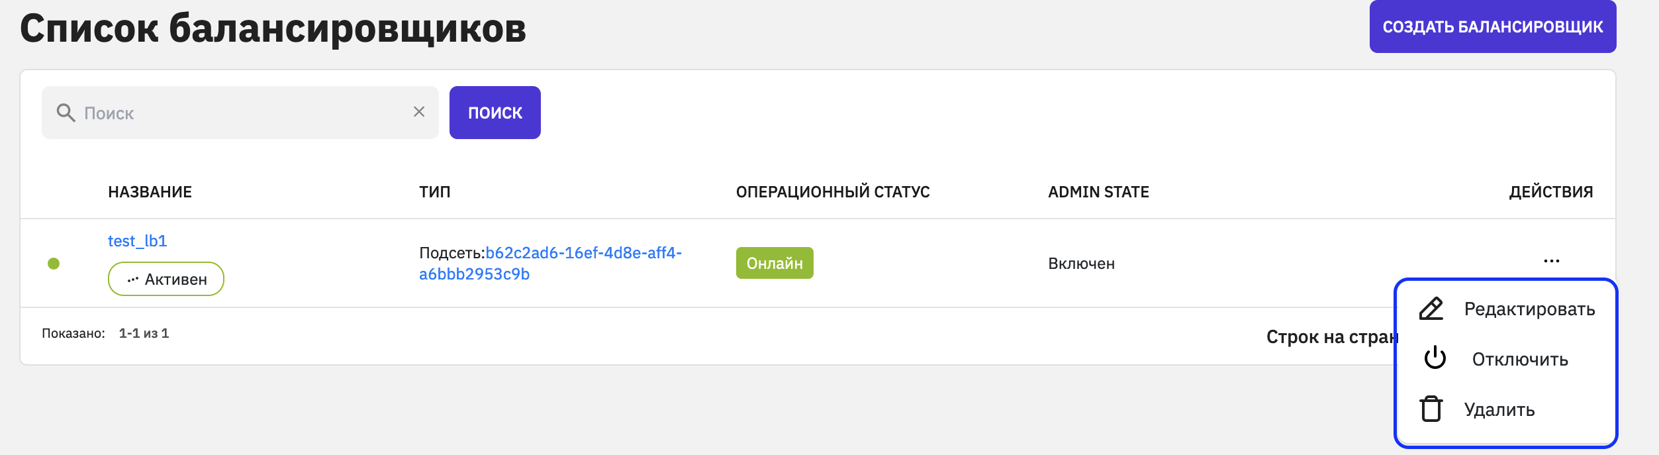Focus the Поиск search input field
The width and height of the screenshot is (1659, 455).
click(x=240, y=113)
